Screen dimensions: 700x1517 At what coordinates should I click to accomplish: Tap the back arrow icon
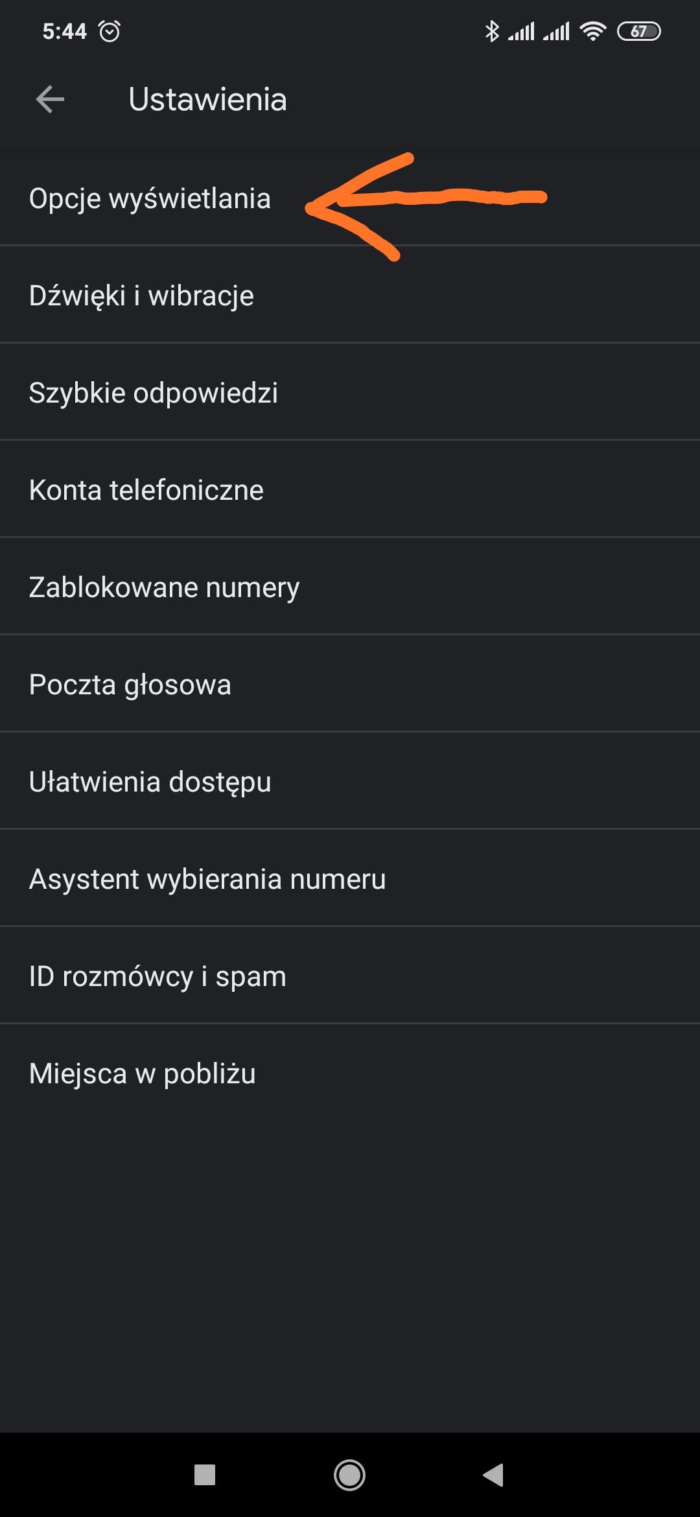tap(50, 100)
